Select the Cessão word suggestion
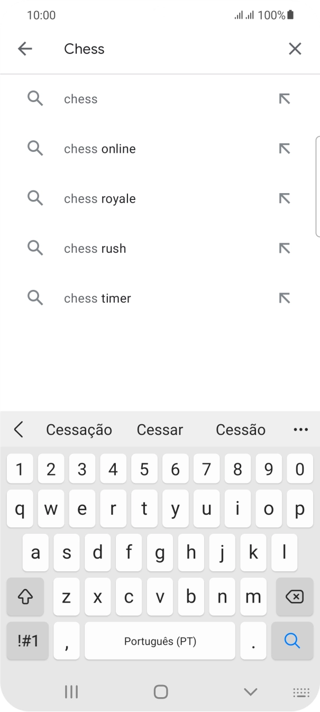Viewport: 320px width, 712px height. [240, 430]
